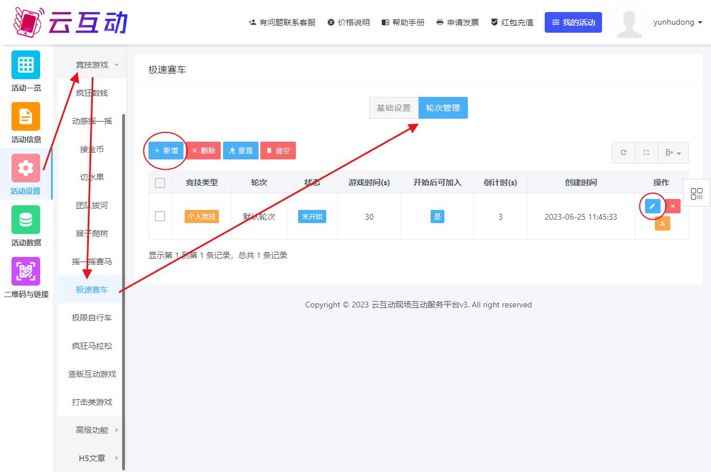Click the blue pencil edit icon in row
Viewport: 711px width, 472px height.
tap(652, 206)
